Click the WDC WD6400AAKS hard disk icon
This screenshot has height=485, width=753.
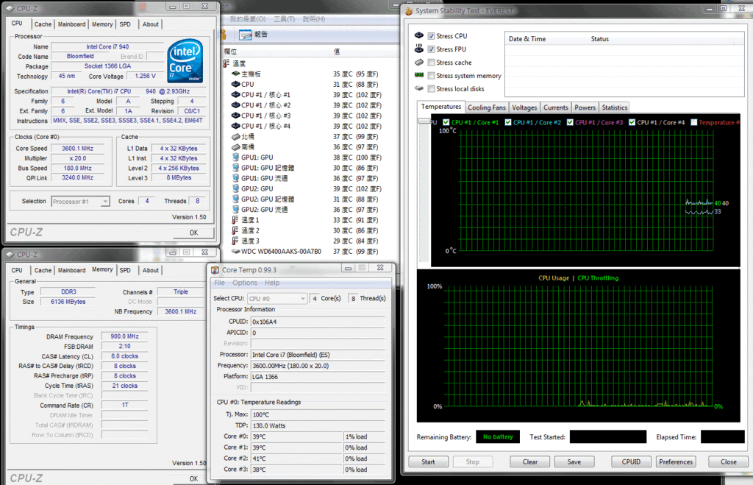(x=236, y=252)
